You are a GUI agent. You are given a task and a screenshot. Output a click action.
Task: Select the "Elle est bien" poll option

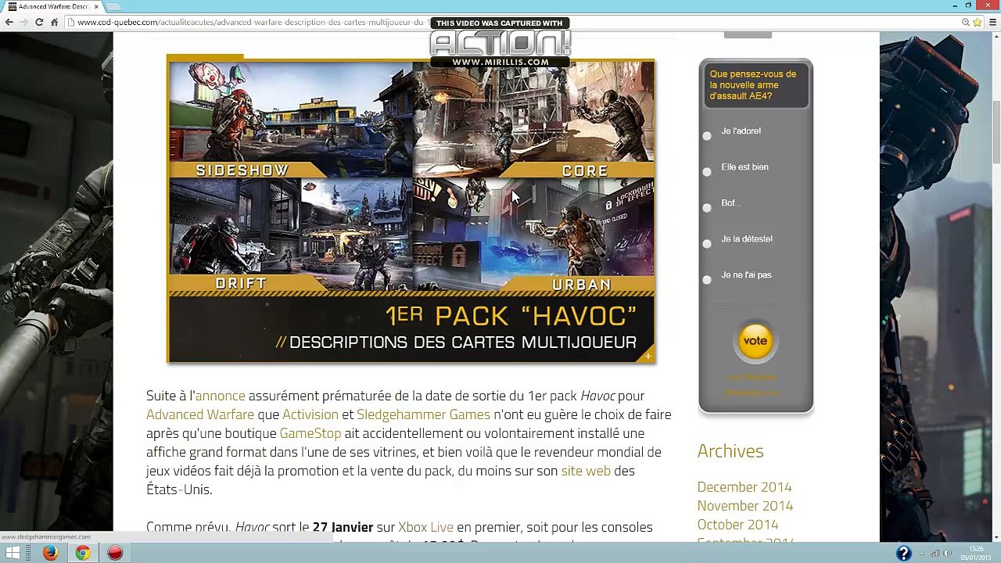[x=707, y=172]
